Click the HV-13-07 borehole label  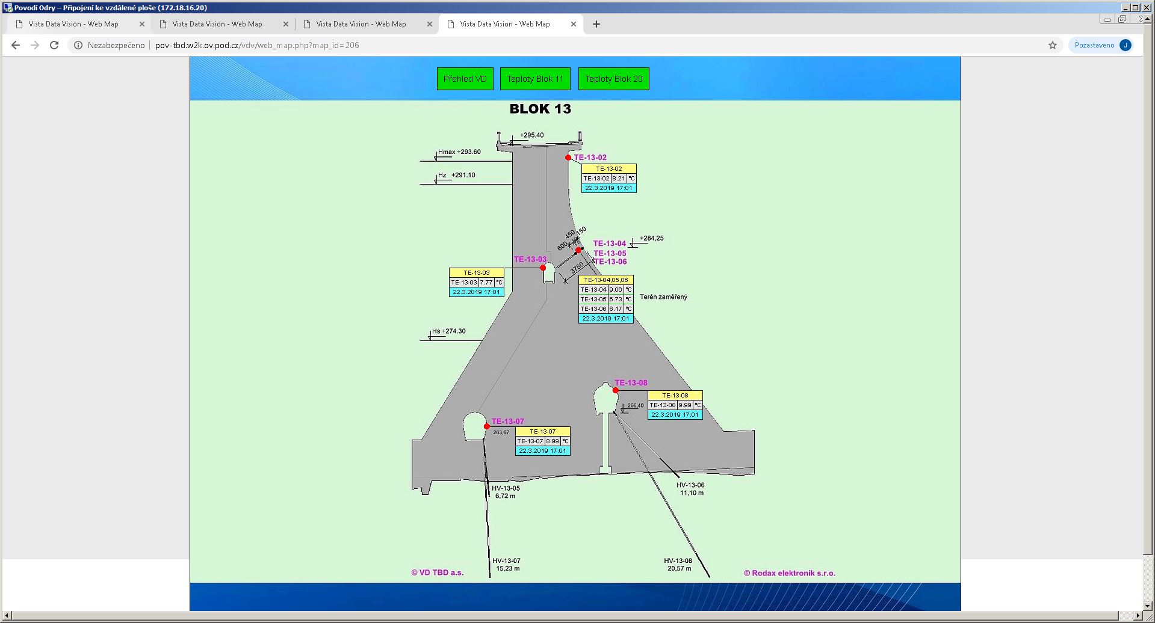tap(507, 561)
